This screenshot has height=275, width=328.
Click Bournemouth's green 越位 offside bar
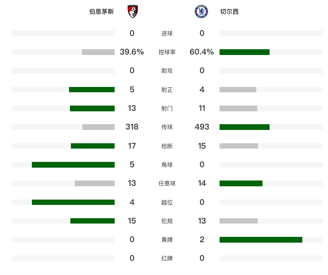point(73,202)
